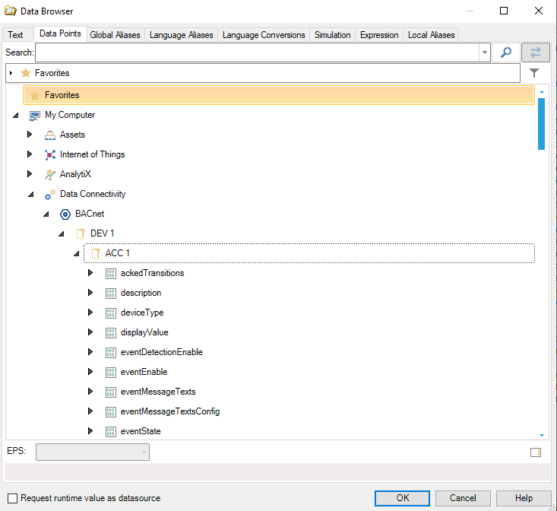557x511 pixels.
Task: Click the filter funnel icon
Action: 534,73
